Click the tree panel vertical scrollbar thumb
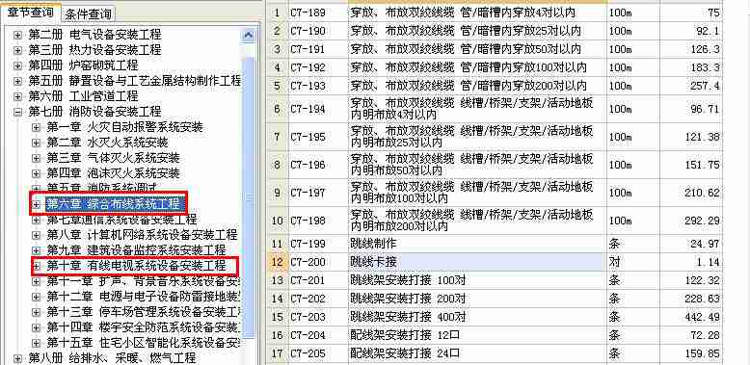The width and height of the screenshot is (750, 365). (249, 196)
